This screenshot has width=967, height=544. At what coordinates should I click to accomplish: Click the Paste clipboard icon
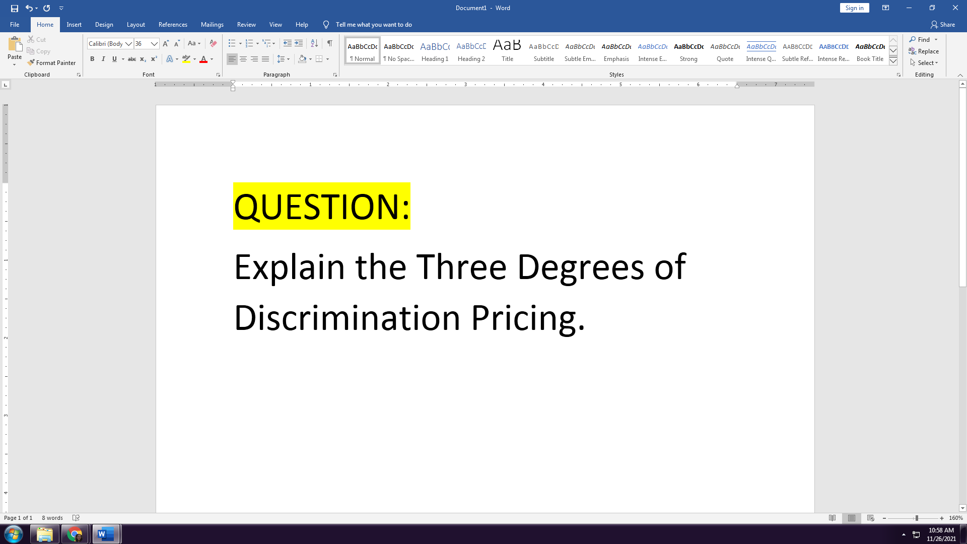tap(15, 45)
